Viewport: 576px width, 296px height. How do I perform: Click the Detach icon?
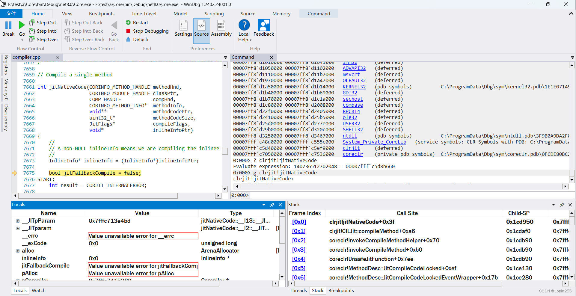pyautogui.click(x=128, y=39)
